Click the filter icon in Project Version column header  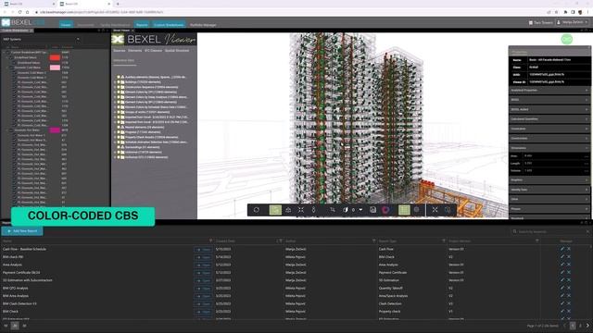pyautogui.click(x=537, y=240)
